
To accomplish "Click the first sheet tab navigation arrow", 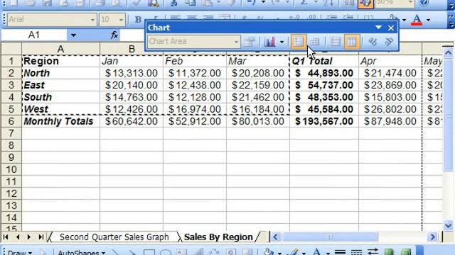I will coord(6,237).
